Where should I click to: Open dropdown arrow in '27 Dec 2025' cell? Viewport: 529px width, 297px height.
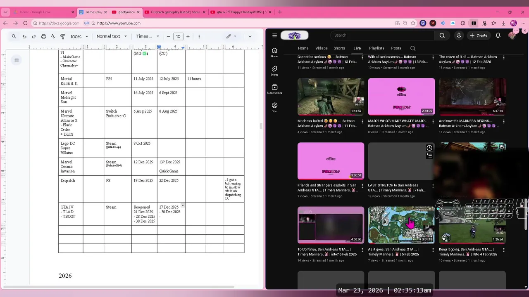[183, 205]
